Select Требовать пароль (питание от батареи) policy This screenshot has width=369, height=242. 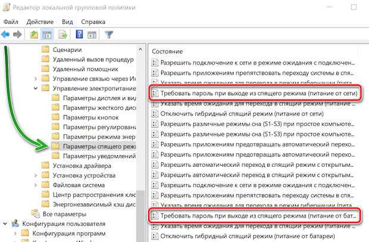point(258,216)
